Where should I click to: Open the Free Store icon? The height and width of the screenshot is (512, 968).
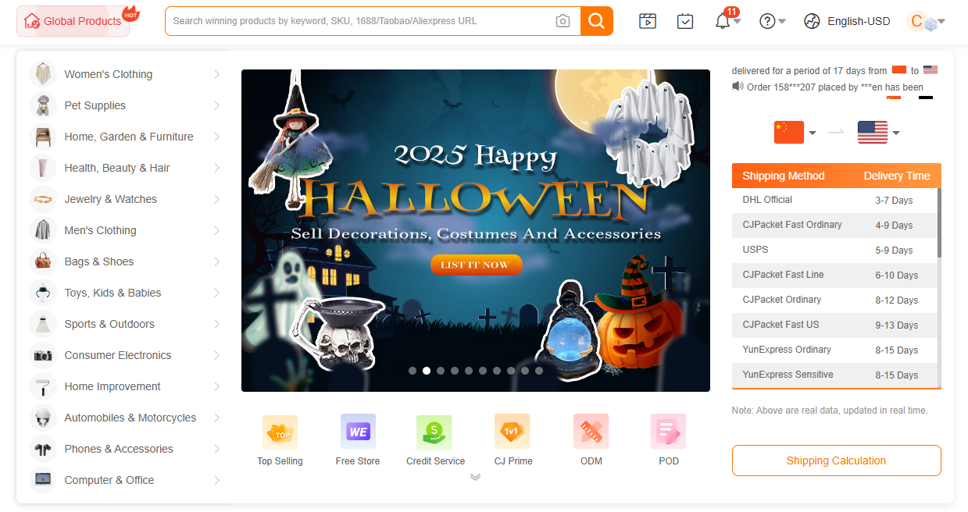(x=358, y=432)
